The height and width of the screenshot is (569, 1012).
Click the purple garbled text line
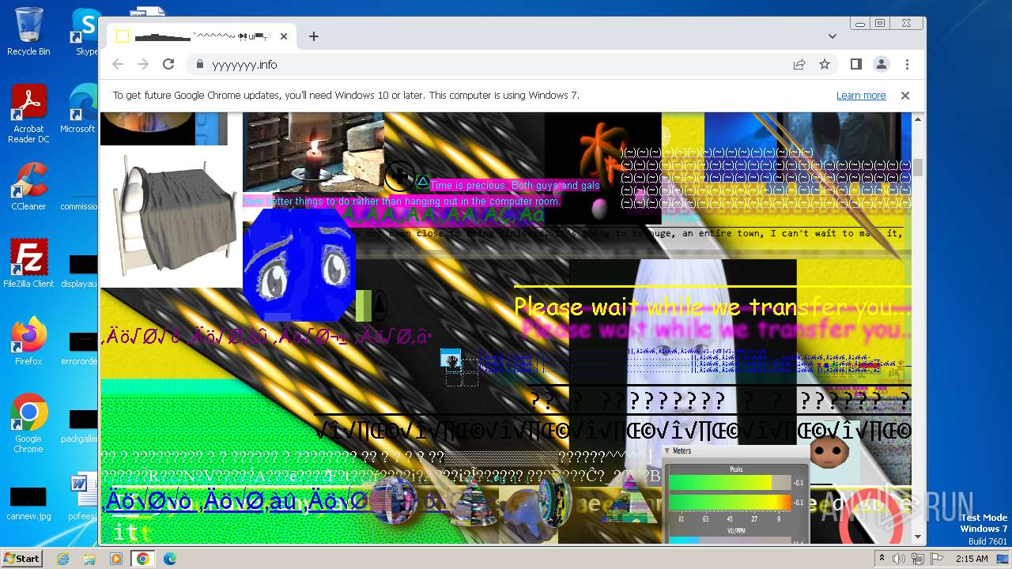click(x=266, y=337)
